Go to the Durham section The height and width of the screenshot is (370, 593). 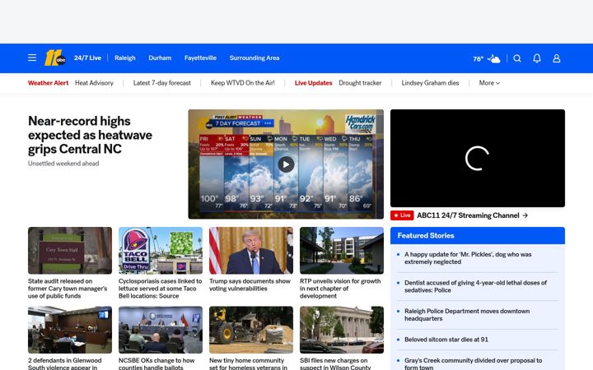pos(160,58)
